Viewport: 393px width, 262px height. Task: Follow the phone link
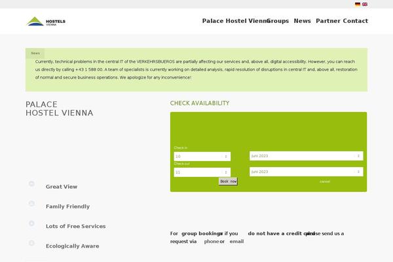[x=212, y=241]
